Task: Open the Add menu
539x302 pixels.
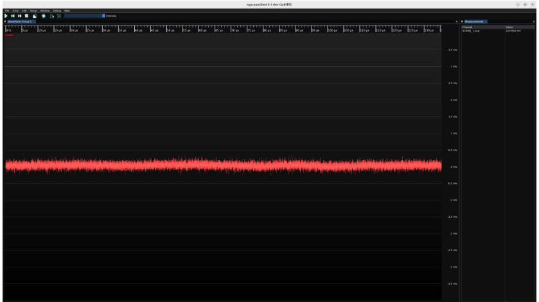Action: coord(24,11)
